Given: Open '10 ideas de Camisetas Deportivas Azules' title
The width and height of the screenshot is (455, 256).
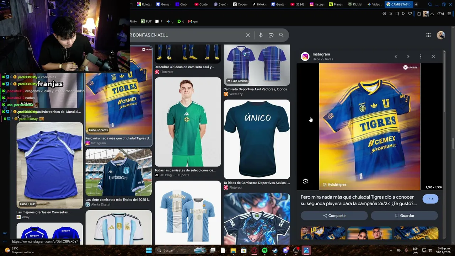Looking at the screenshot, I should [257, 183].
